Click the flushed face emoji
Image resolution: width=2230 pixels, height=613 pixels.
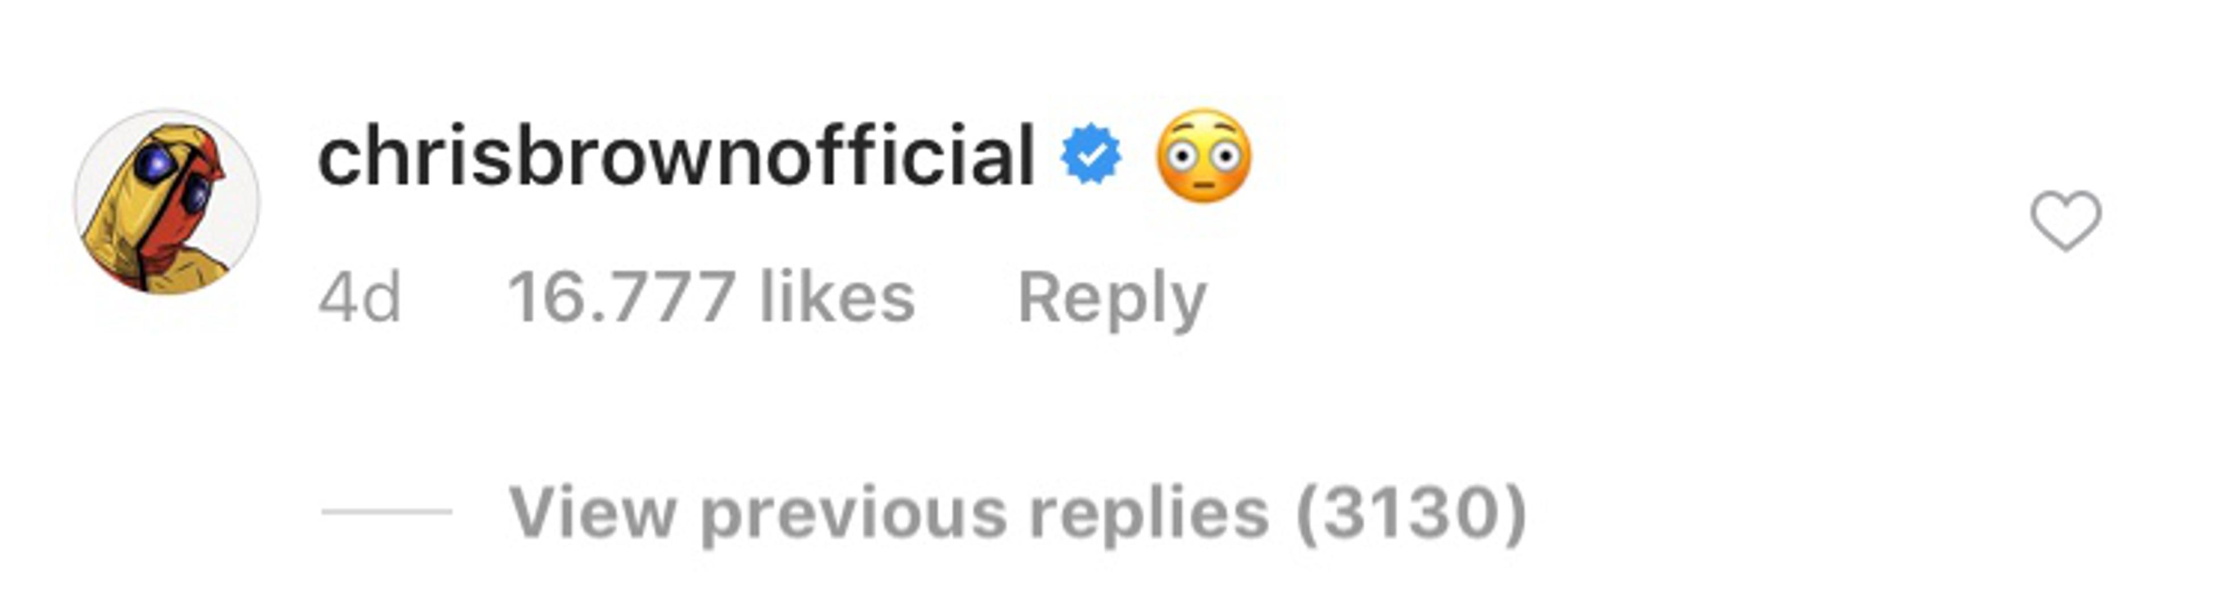(x=1204, y=156)
